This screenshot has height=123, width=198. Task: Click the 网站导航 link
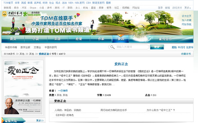pyautogui.click(x=187, y=24)
